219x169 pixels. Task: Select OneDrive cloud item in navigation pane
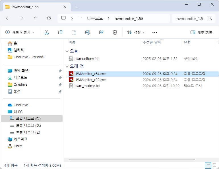18,105
